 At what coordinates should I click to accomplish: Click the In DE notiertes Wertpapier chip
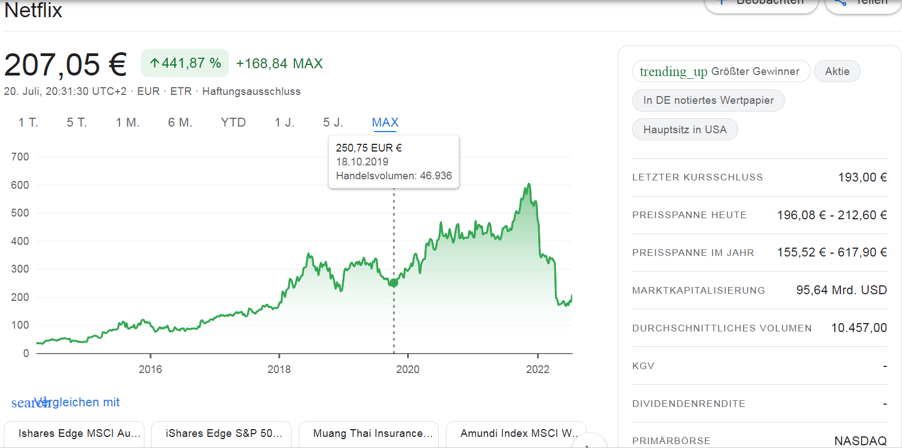pyautogui.click(x=708, y=100)
